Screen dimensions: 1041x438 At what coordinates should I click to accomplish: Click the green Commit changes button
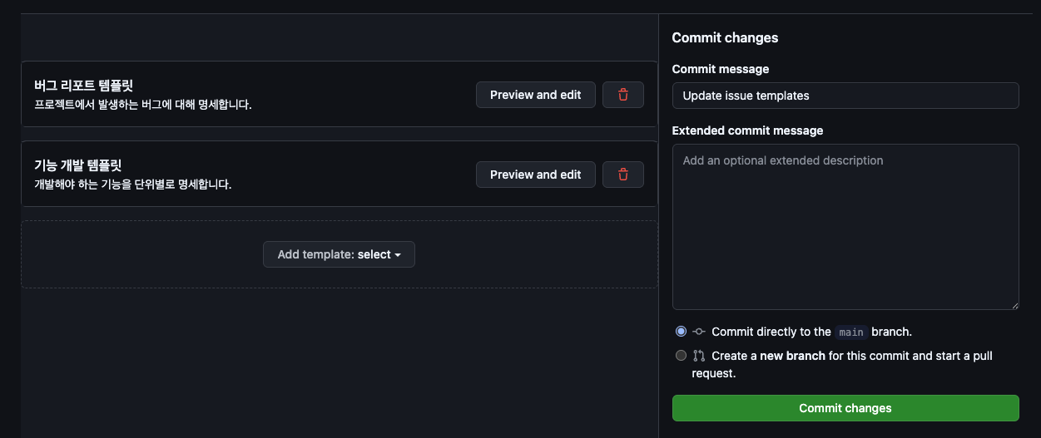(x=845, y=408)
